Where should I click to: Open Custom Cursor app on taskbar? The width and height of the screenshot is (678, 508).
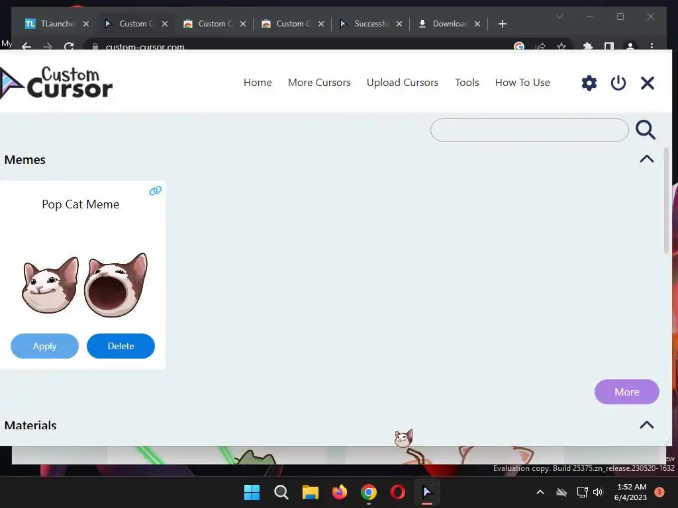(427, 492)
